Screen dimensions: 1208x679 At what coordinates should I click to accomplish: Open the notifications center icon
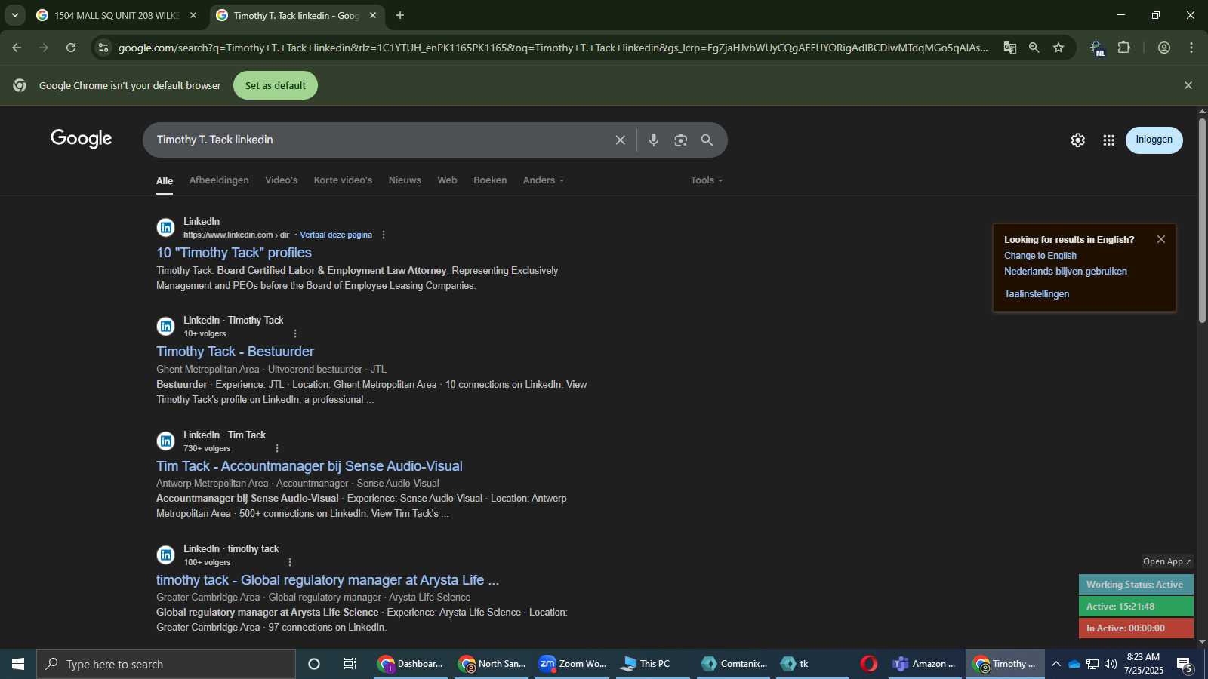tap(1185, 665)
